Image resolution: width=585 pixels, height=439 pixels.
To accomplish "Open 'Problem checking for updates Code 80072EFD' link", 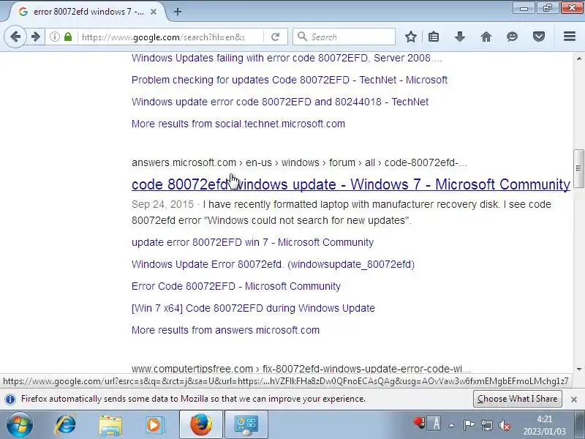I will point(290,80).
